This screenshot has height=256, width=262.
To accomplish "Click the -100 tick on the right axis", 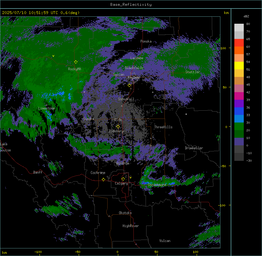I will point(222,205).
